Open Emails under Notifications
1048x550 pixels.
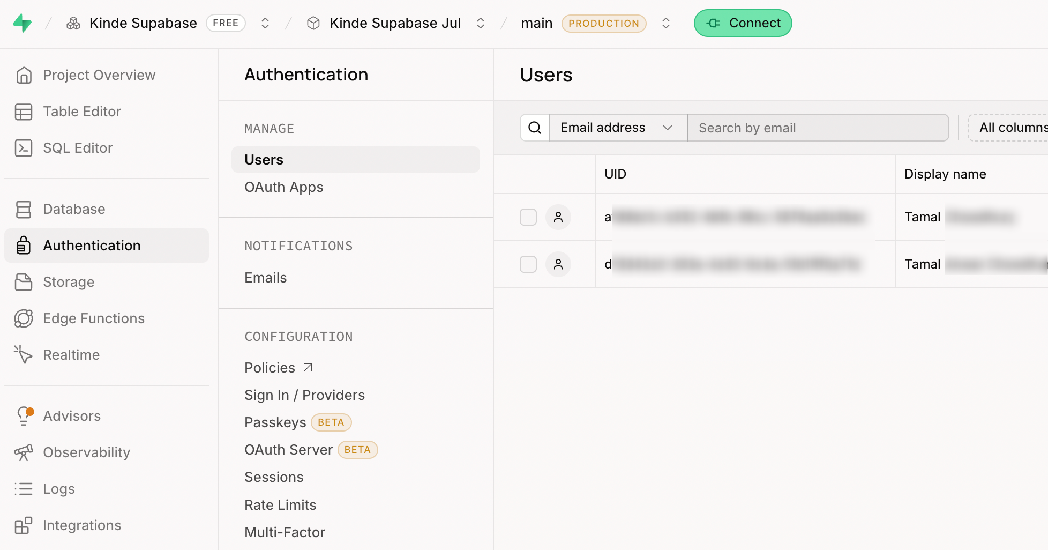coord(266,278)
